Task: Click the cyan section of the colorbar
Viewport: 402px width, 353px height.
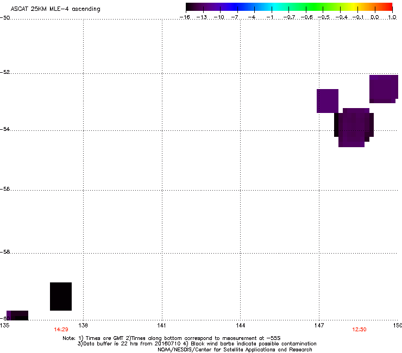Action: tap(274, 7)
